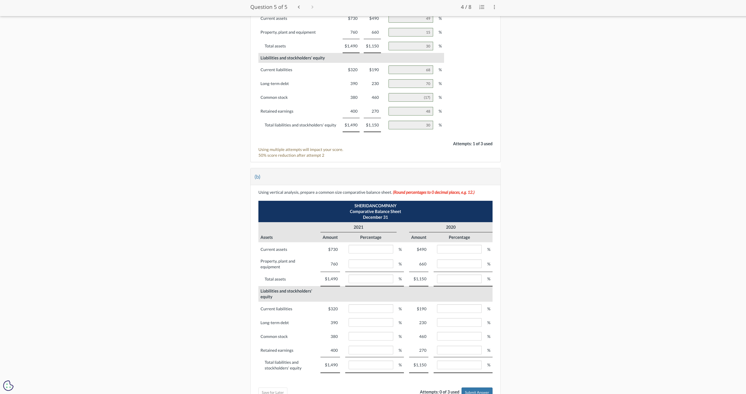746x394 pixels.
Task: Select part (a) Common stock (17) field
Action: point(410,97)
